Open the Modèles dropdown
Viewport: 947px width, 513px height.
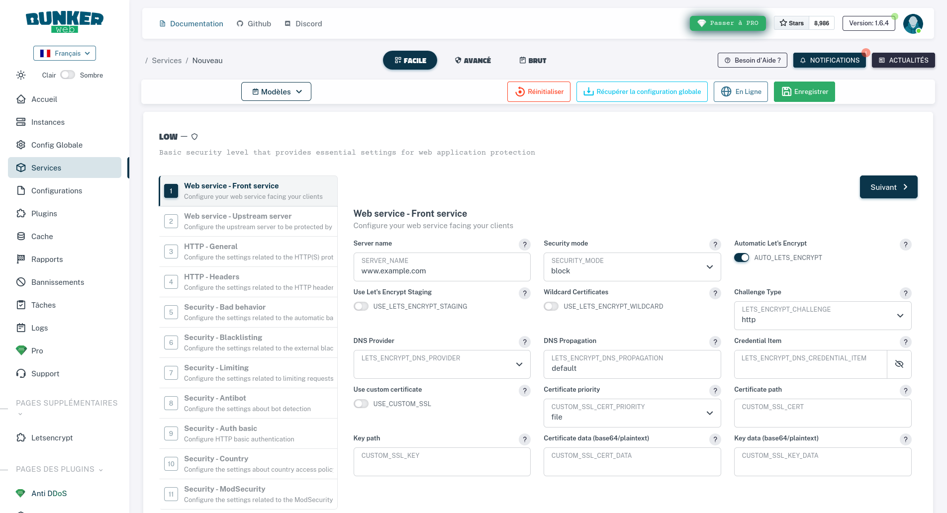click(x=276, y=91)
